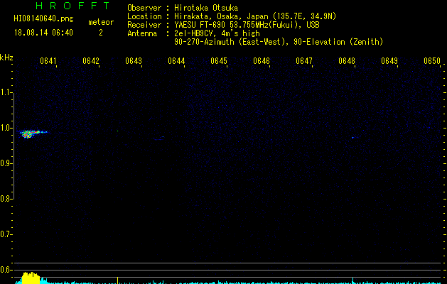Screen dimensions: 447x284
Task: Click the timestamp 18.08.14 06:40
Action: pos(43,33)
